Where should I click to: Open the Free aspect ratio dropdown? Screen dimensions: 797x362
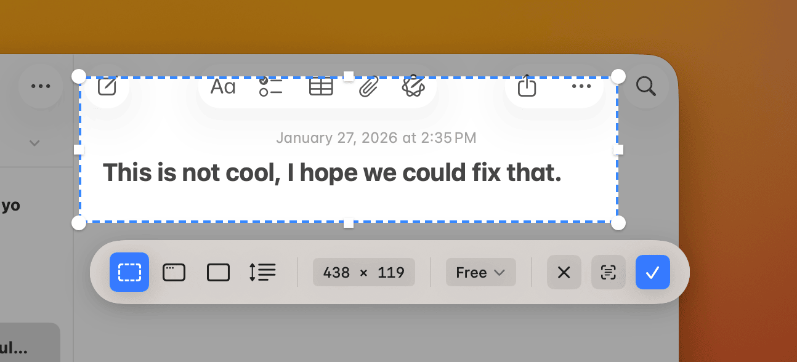point(480,272)
